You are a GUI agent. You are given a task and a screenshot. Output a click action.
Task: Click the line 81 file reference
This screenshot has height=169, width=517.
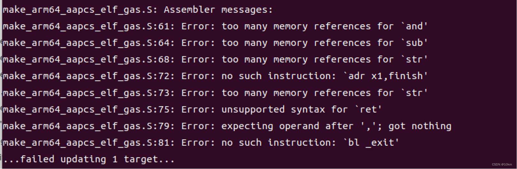(89, 143)
